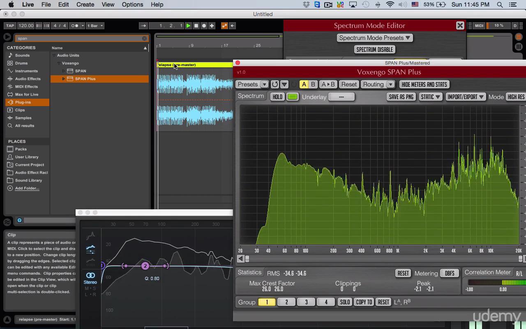
Task: Click the TAP tempo button
Action: coord(10,25)
